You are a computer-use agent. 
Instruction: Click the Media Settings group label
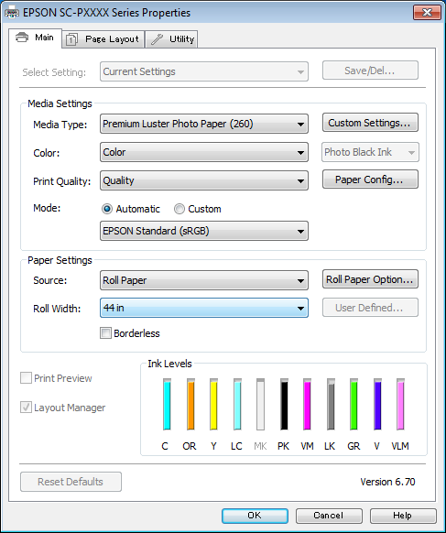click(60, 103)
